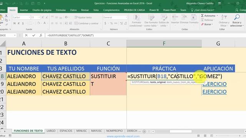Open EJERCICIO link in row 19
This screenshot has width=246, height=138.
pyautogui.click(x=214, y=84)
